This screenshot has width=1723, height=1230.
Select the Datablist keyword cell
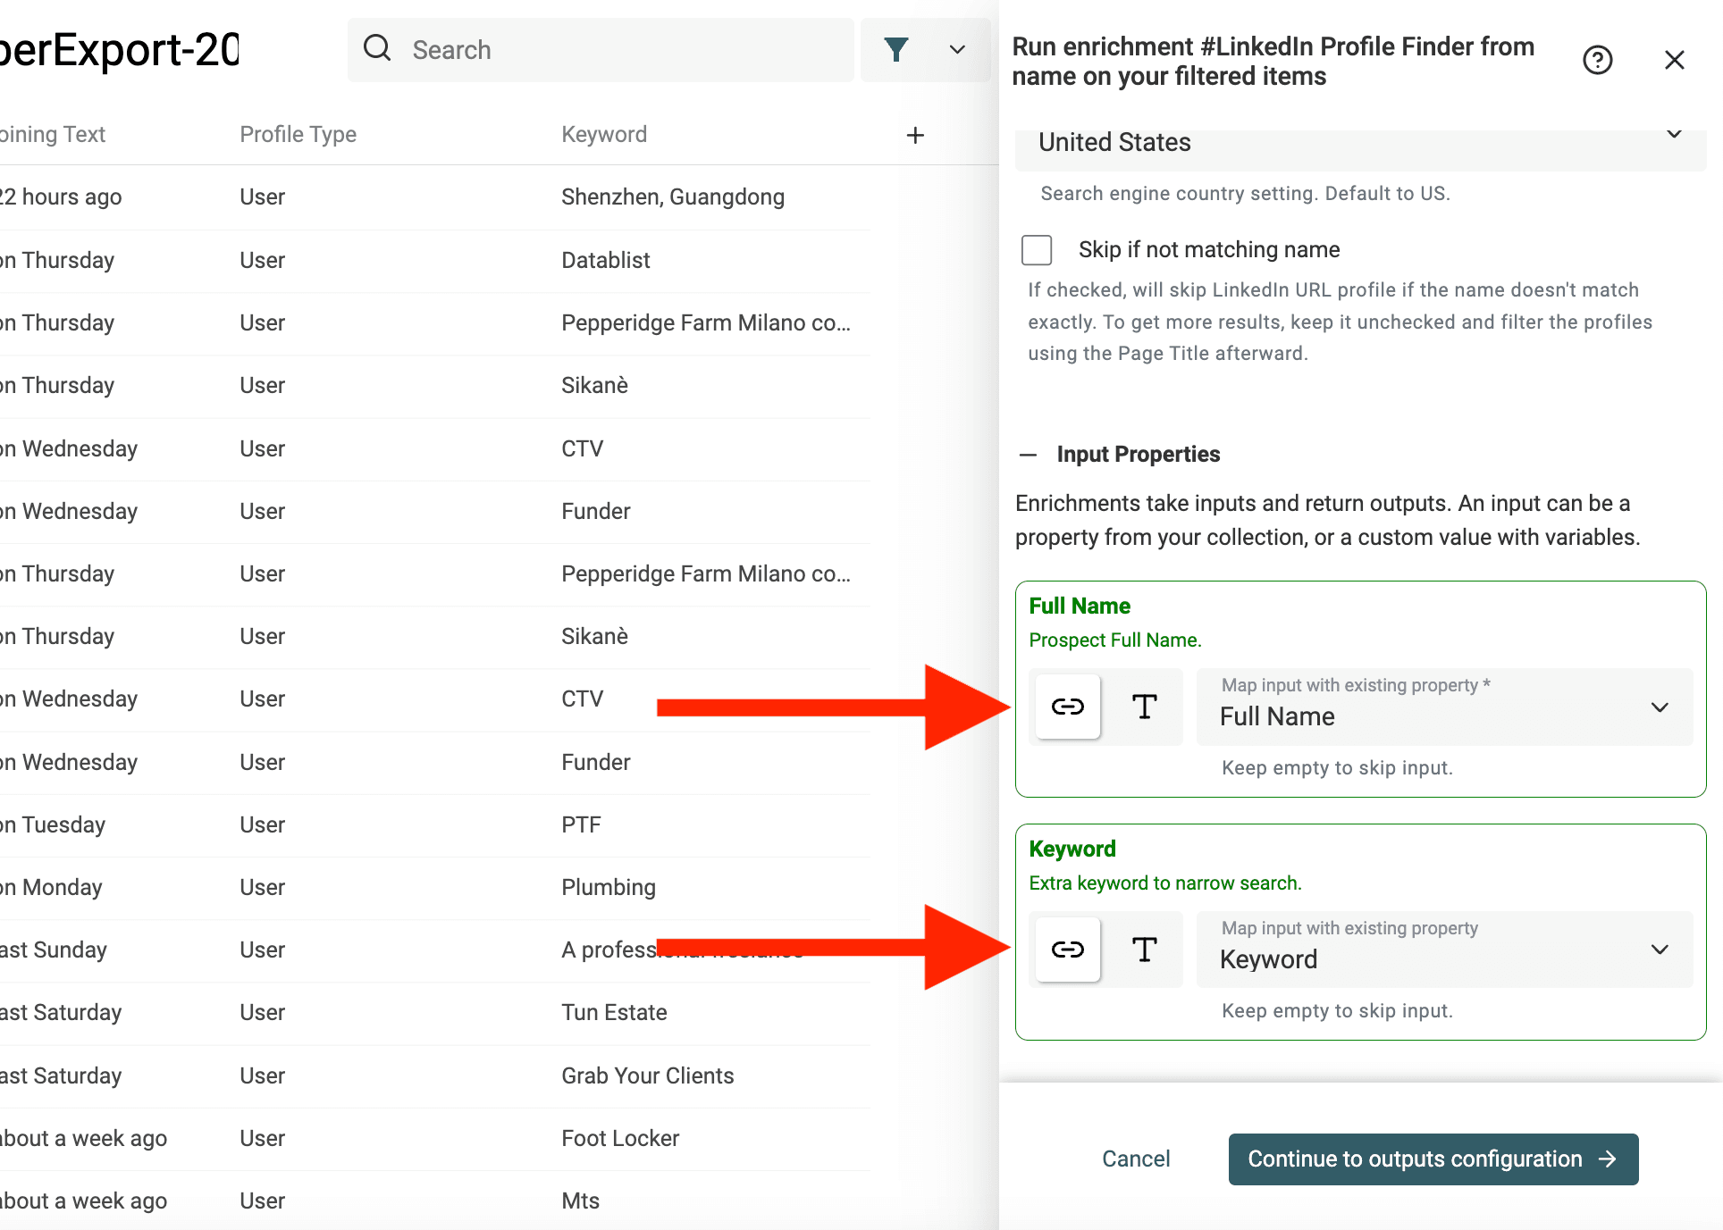pyautogui.click(x=606, y=260)
